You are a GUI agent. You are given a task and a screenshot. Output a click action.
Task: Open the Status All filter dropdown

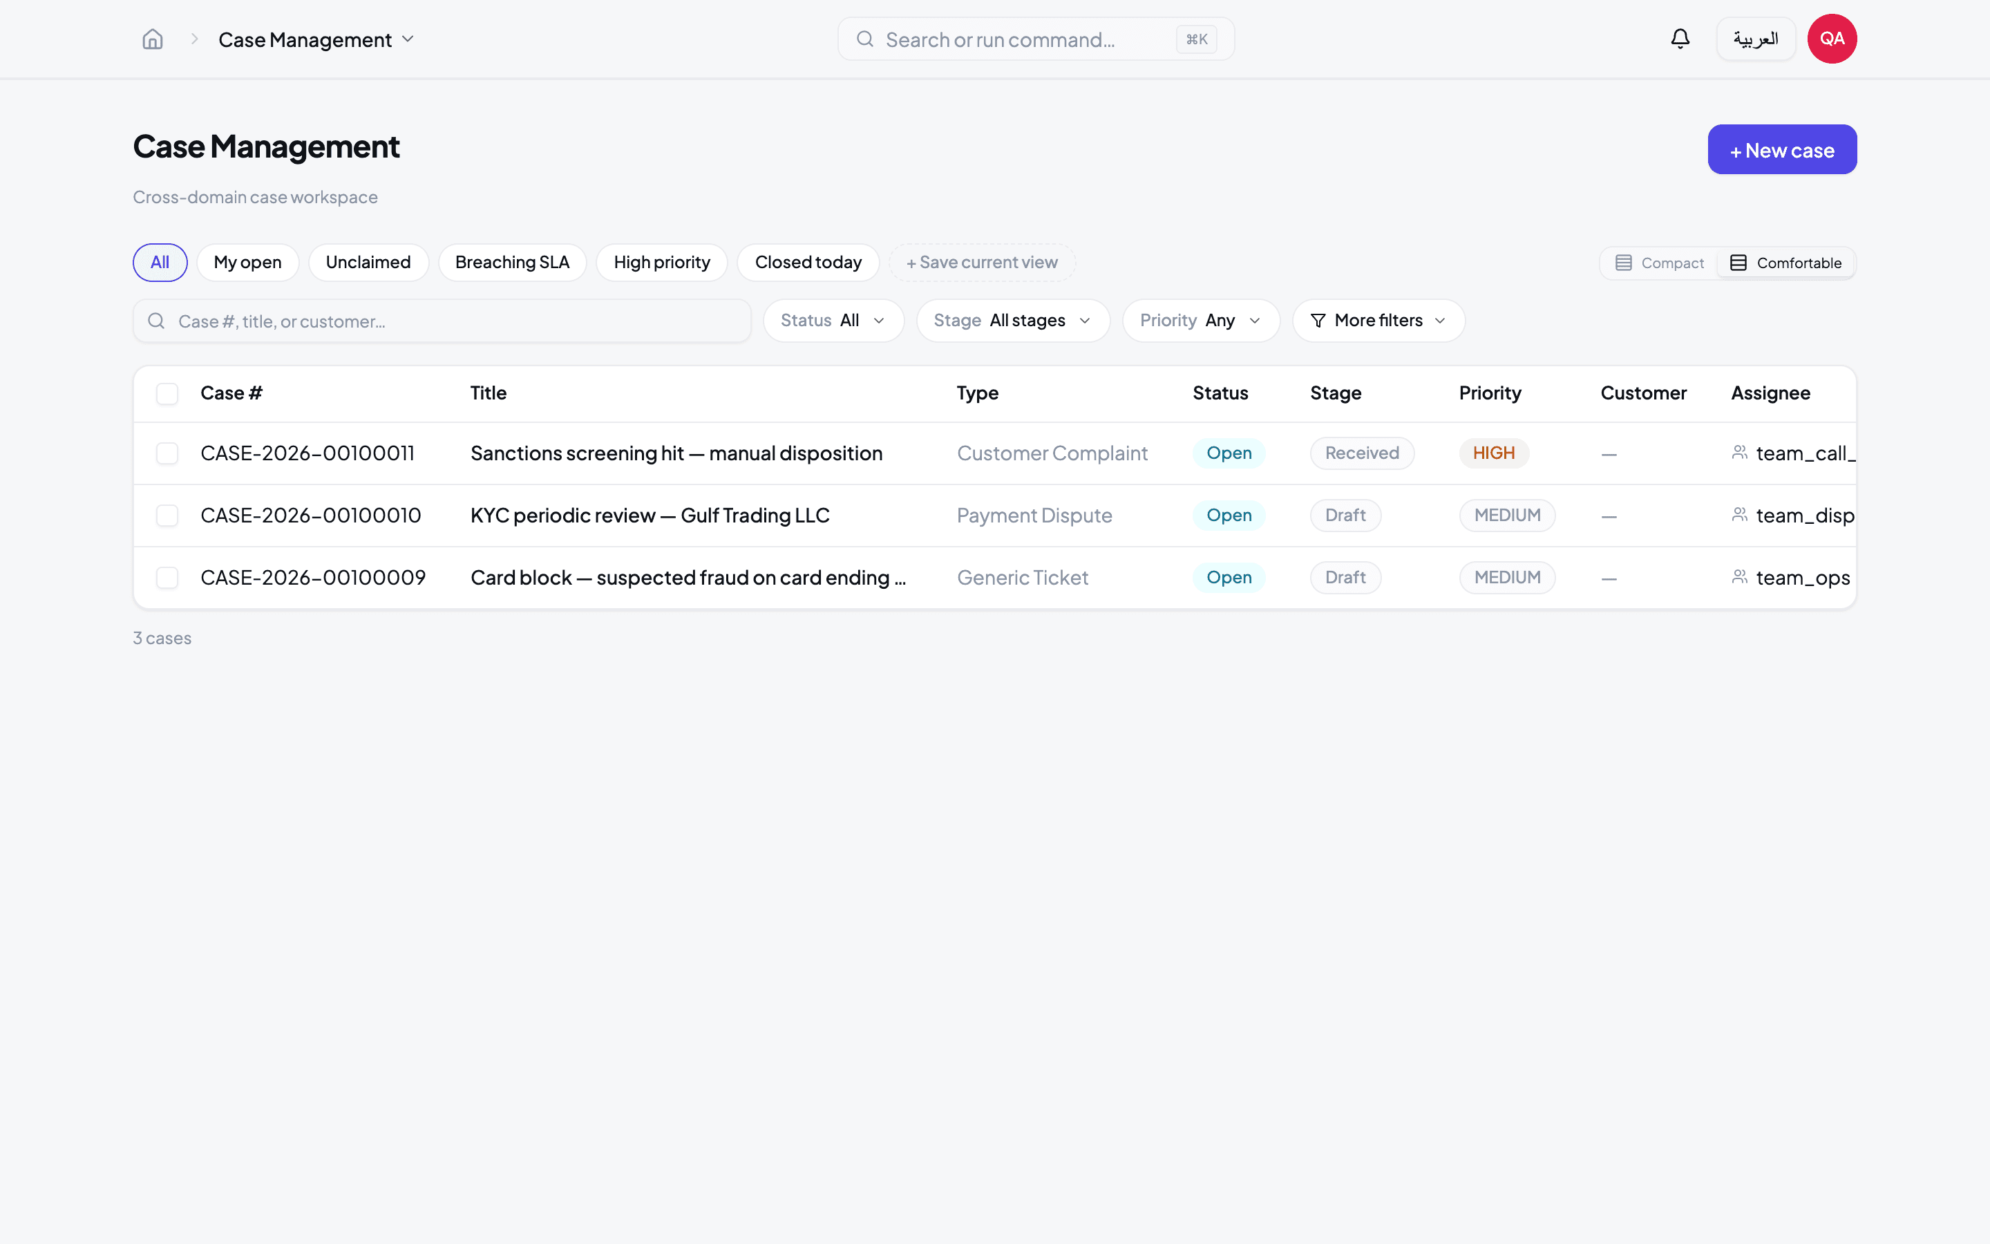click(x=833, y=321)
